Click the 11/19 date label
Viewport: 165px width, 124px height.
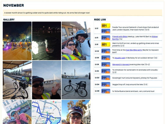coord(97,64)
